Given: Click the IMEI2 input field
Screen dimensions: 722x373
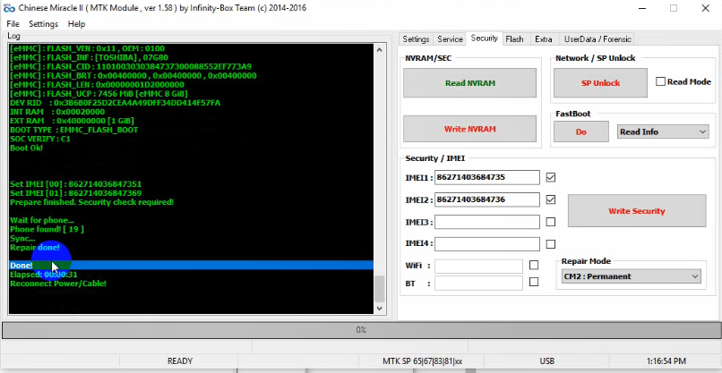Looking at the screenshot, I should (487, 199).
